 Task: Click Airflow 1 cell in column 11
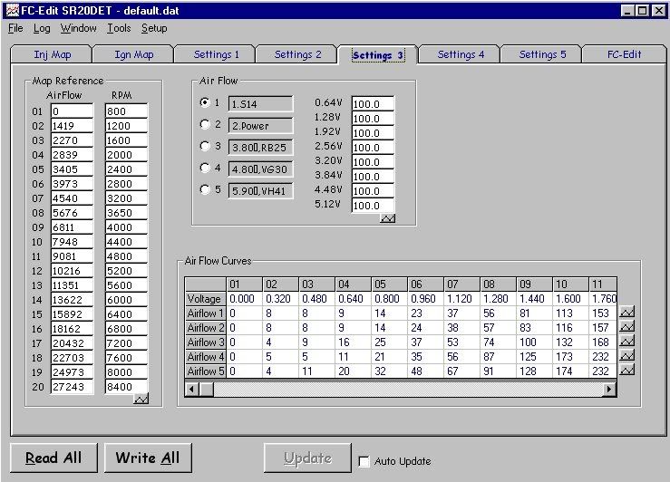pyautogui.click(x=603, y=313)
